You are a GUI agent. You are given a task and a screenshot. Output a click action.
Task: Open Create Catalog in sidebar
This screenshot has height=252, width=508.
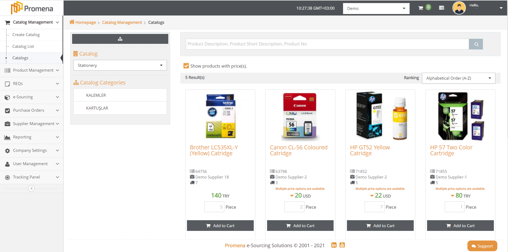[26, 35]
